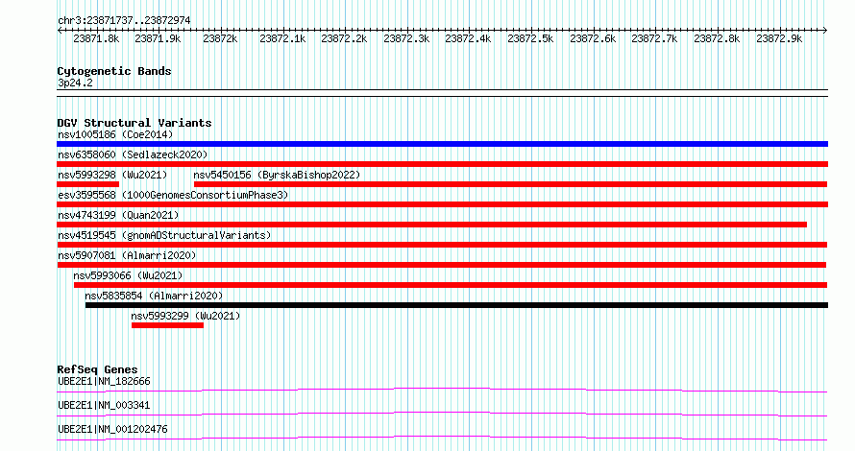Click the 23872.5k ruler tick label
Viewport: 855px width, 451px height.
point(530,38)
